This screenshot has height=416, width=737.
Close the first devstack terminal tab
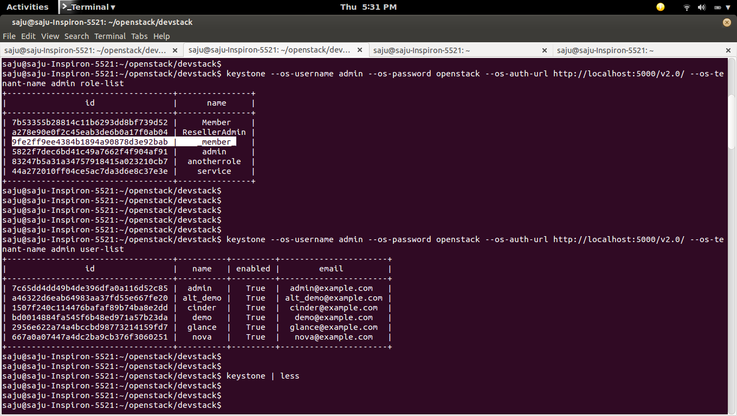pyautogui.click(x=175, y=49)
